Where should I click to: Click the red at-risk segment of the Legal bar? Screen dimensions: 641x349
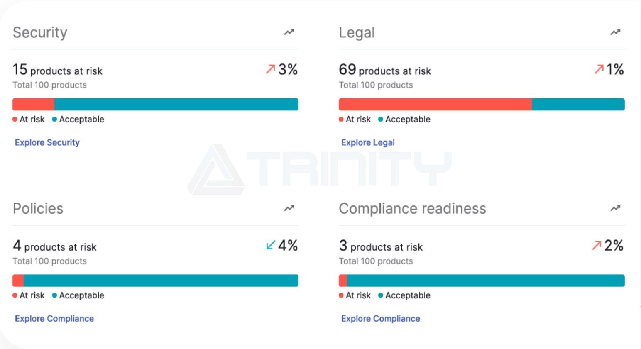coord(435,104)
